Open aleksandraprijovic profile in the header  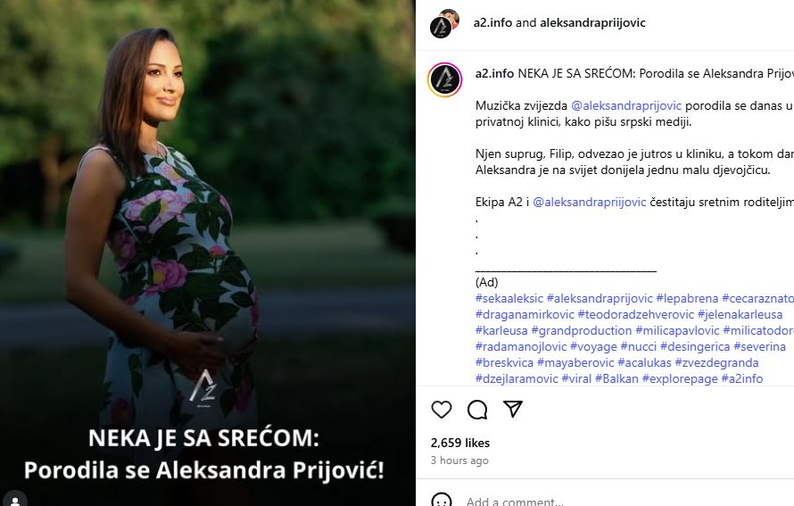(x=592, y=23)
